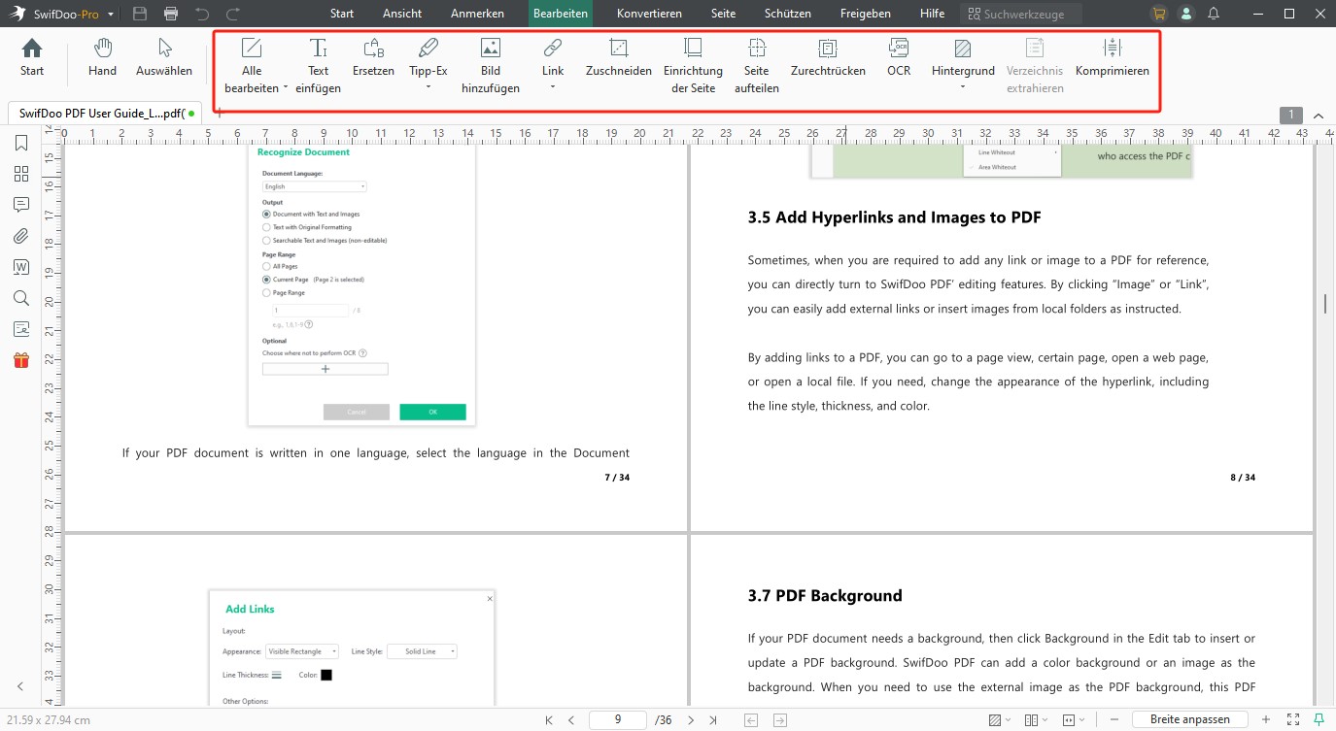Open the search magnifier in left sidebar
The image size is (1336, 731).
20,298
